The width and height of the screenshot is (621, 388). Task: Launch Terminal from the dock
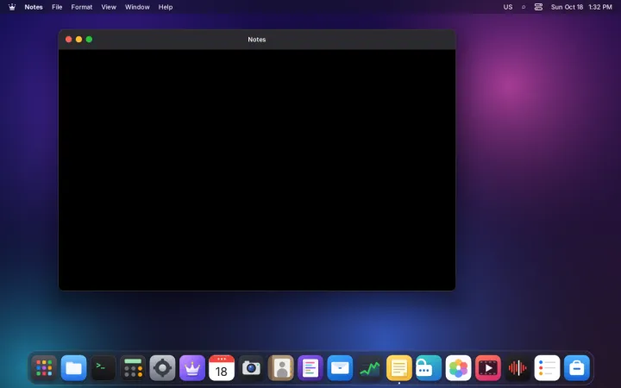tap(103, 368)
